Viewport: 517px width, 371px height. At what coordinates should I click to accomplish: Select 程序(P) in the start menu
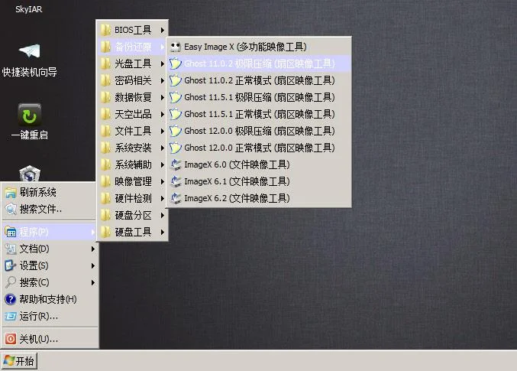tap(50, 232)
